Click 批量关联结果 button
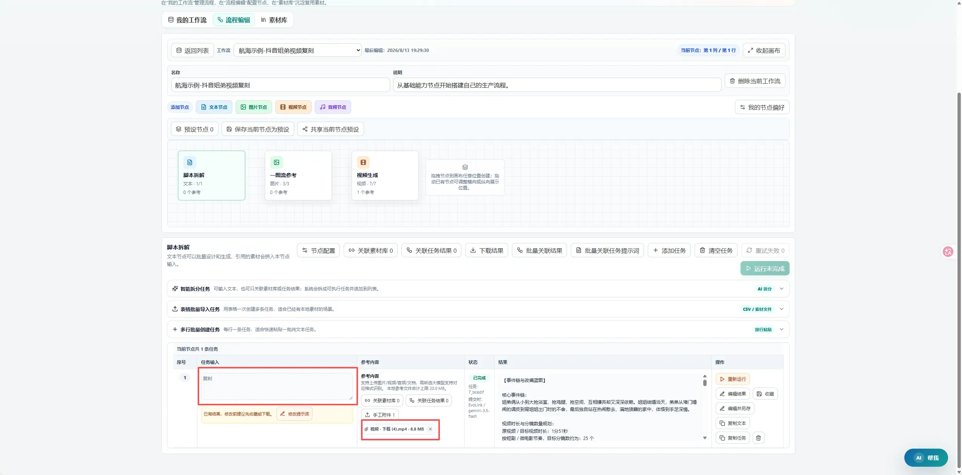The height and width of the screenshot is (475, 962). pyautogui.click(x=539, y=250)
